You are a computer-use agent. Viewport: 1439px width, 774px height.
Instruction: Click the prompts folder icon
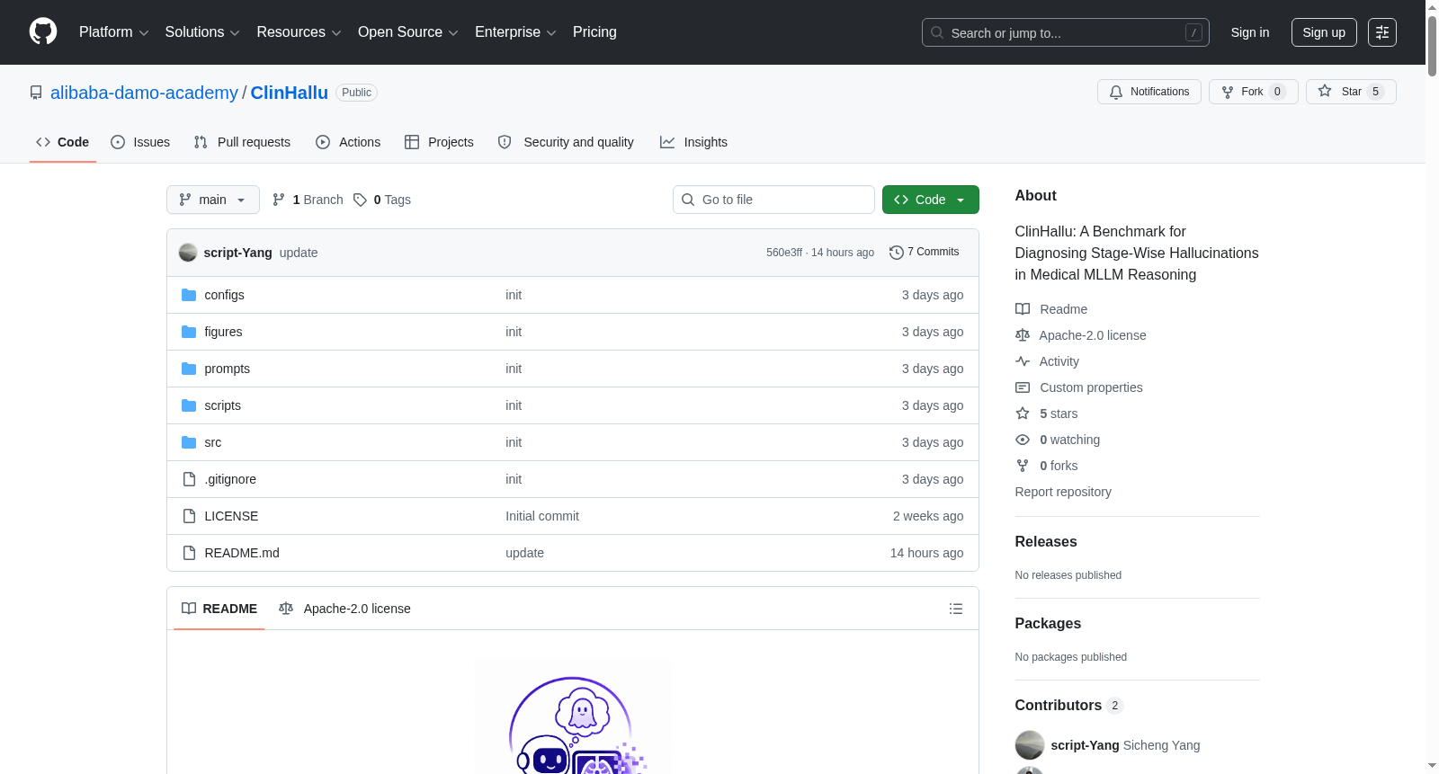[189, 369]
